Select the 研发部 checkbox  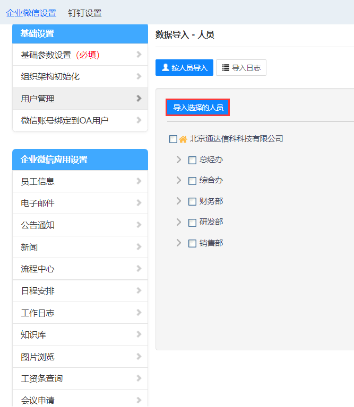(192, 223)
